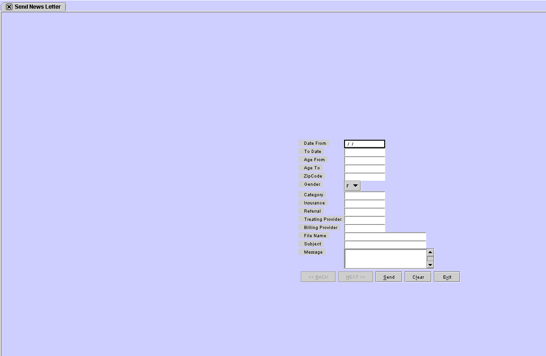The height and width of the screenshot is (356, 546).
Task: Select the Send News Letter tab
Action: (33, 7)
